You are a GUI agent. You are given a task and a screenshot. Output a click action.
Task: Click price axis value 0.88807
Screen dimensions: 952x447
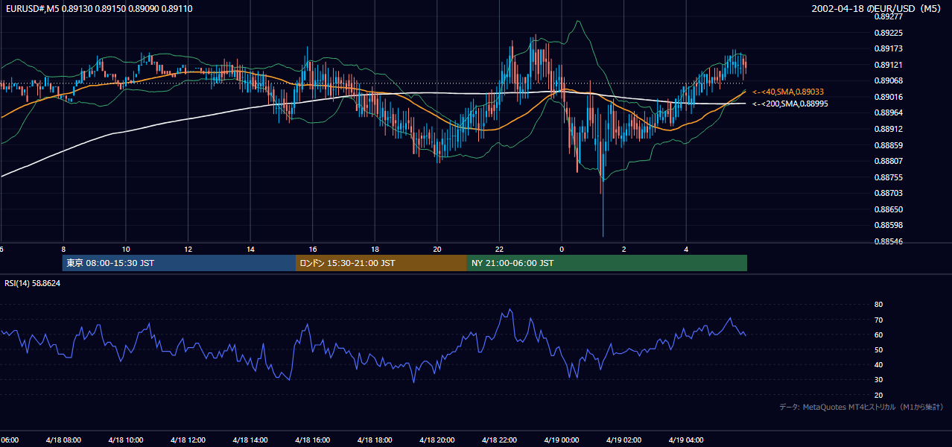[x=888, y=161]
